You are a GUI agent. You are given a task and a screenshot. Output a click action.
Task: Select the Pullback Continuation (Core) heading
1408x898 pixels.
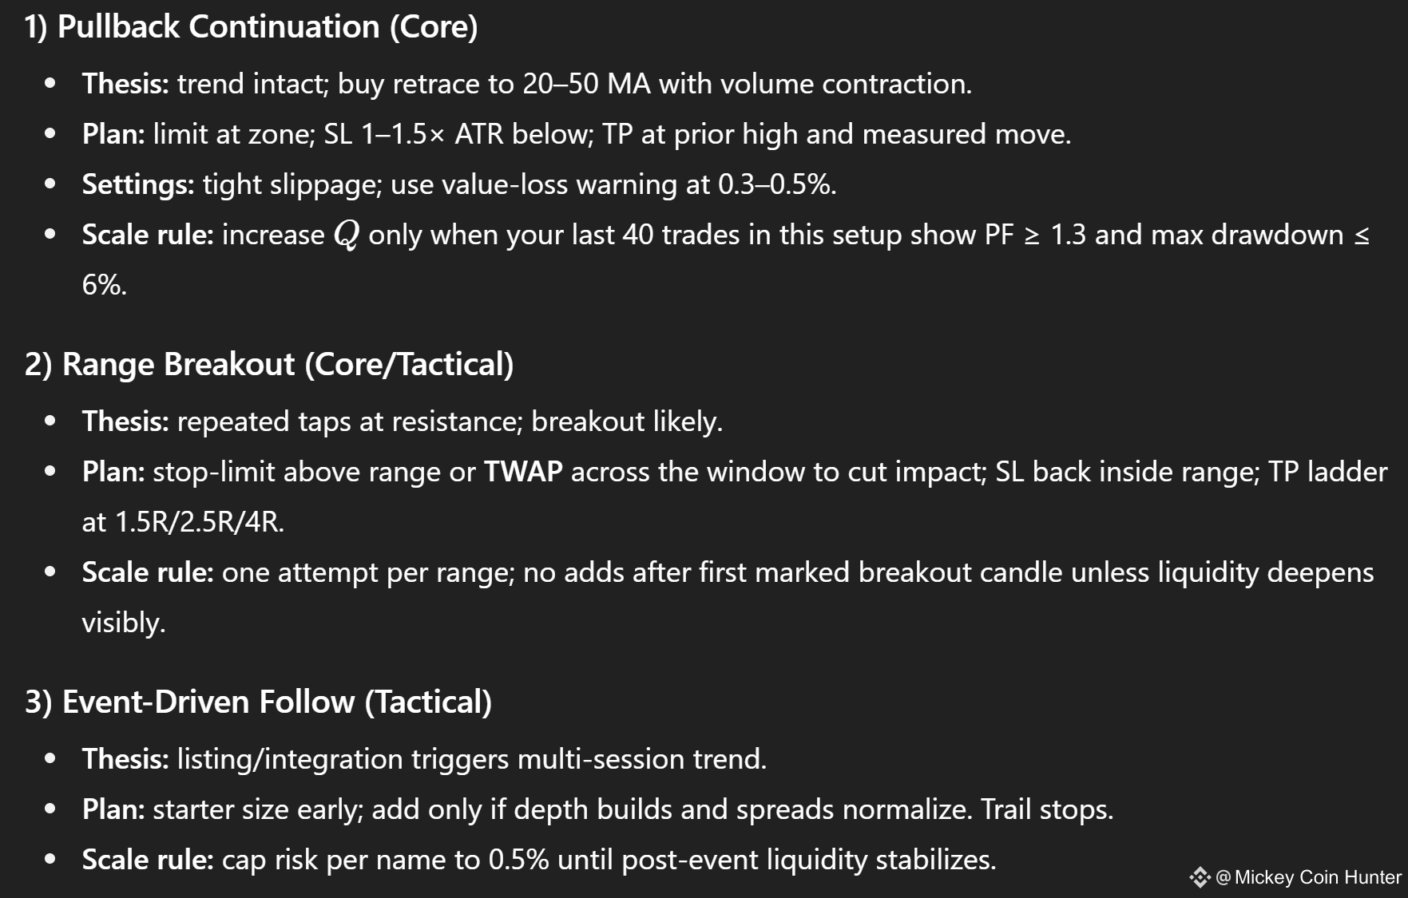point(251,26)
